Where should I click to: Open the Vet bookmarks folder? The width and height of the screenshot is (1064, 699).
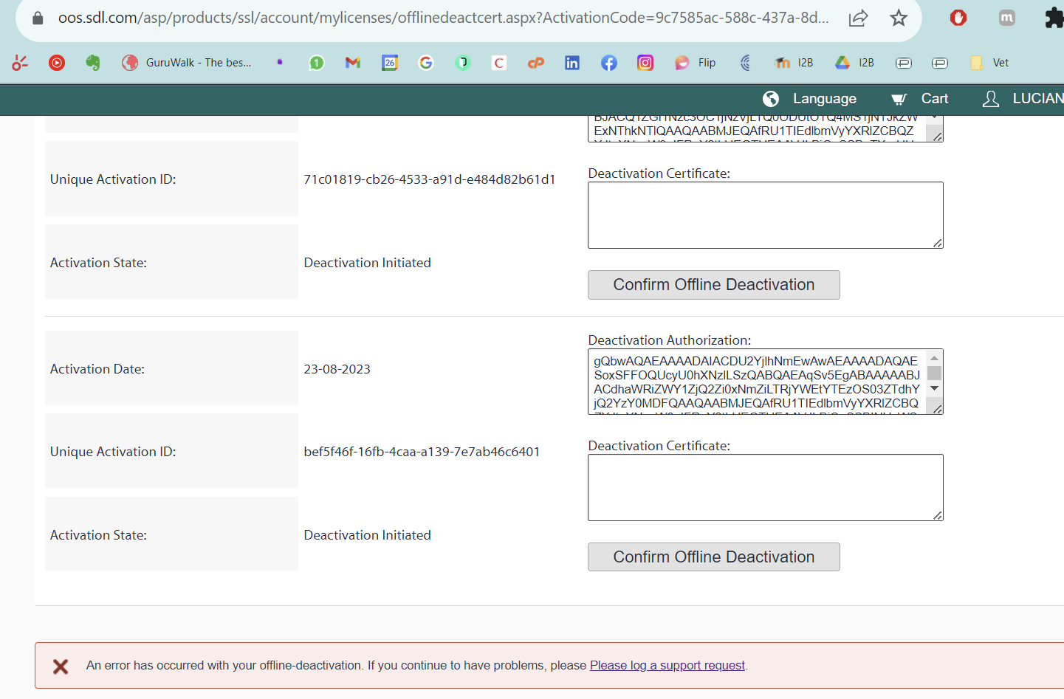click(989, 63)
